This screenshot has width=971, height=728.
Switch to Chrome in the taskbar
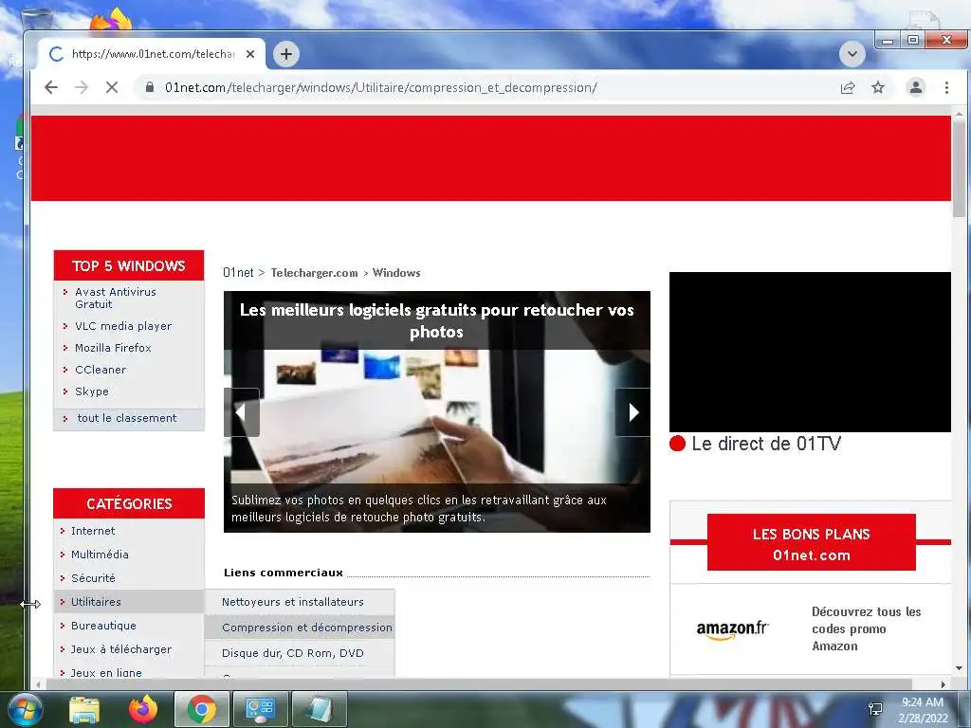point(202,709)
